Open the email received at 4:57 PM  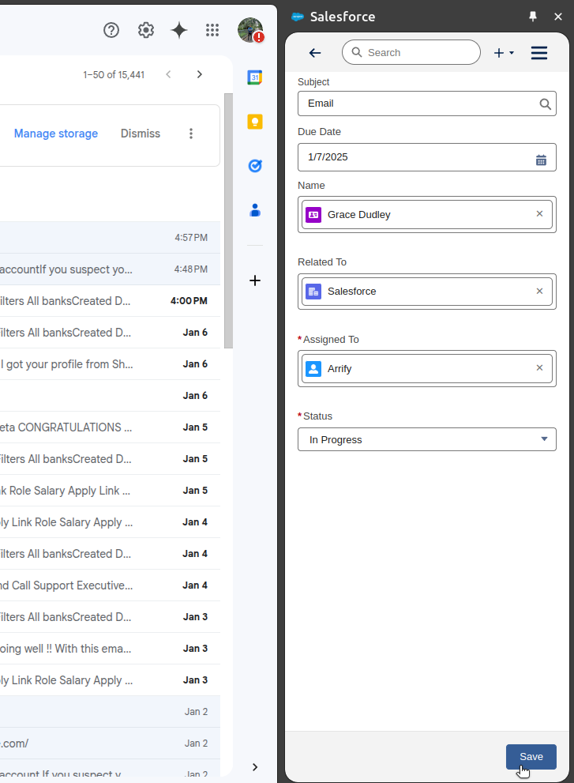pyautogui.click(x=110, y=238)
